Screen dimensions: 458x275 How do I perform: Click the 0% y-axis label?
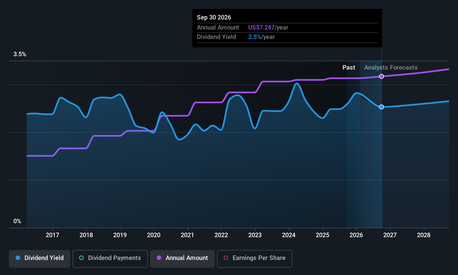(x=17, y=221)
